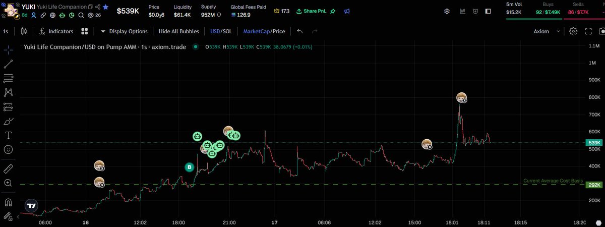Click the Current Average Cost Basis text
Screen dimensions: 605x227
(553, 181)
